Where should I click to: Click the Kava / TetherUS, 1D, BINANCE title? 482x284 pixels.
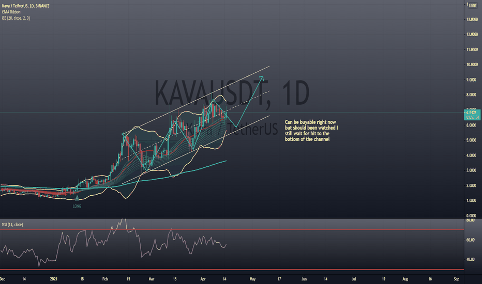pos(25,6)
